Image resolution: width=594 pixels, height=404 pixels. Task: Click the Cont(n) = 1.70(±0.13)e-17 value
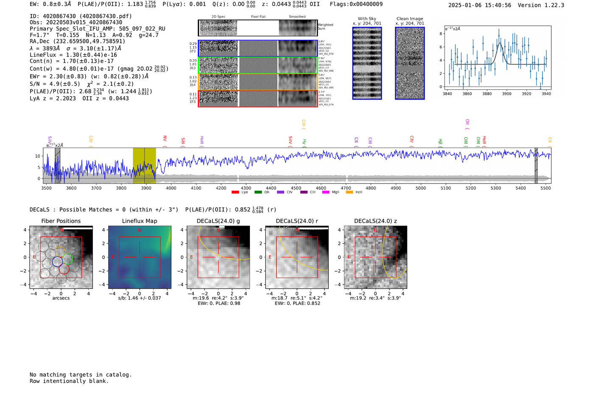pos(72,61)
